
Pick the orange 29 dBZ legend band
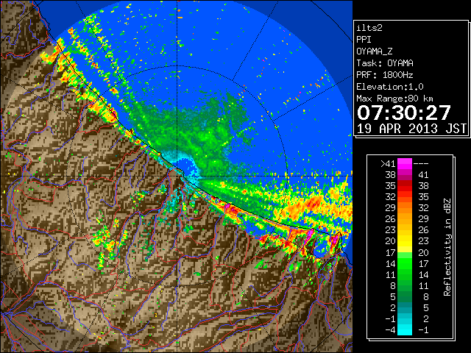405,208
